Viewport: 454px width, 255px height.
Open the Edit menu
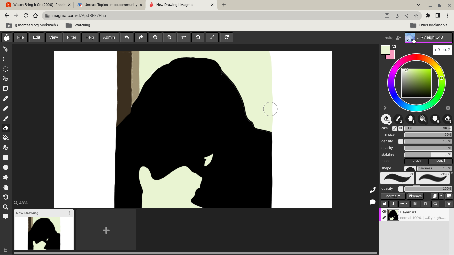click(36, 37)
